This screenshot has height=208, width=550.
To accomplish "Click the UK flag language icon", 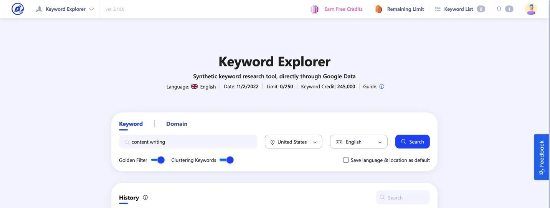I will (x=195, y=86).
